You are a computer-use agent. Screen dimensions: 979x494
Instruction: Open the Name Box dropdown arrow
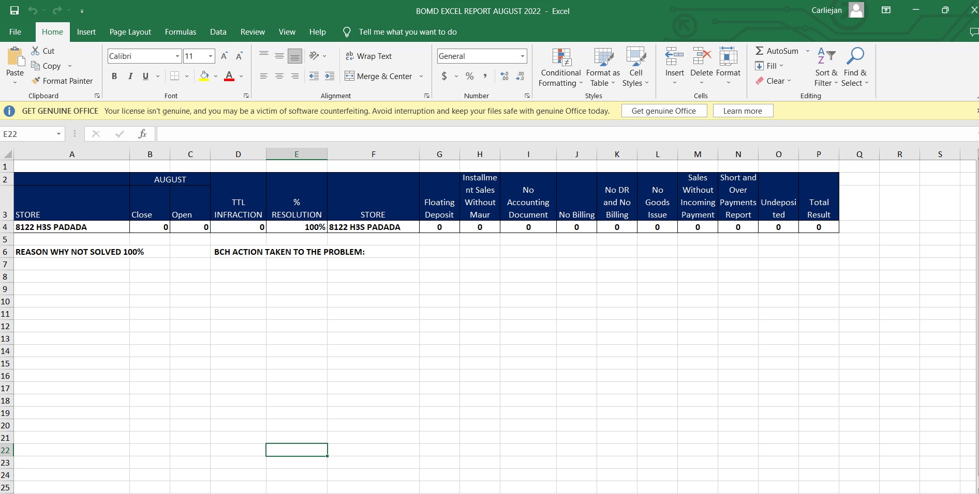[x=58, y=134]
